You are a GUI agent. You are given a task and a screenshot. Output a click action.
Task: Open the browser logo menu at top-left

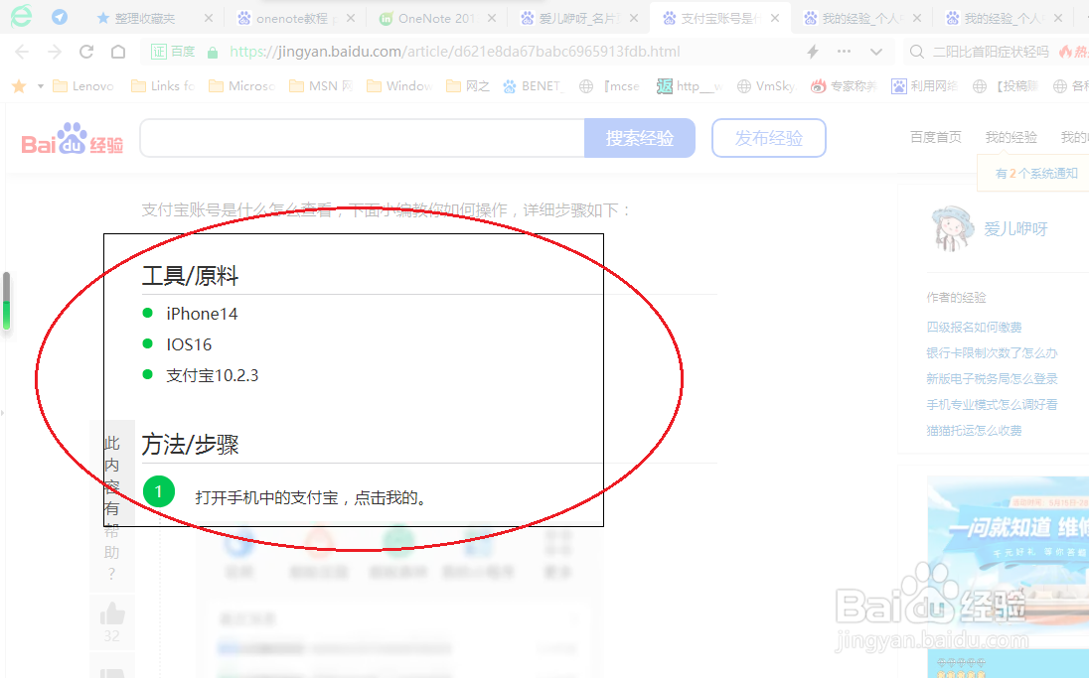tap(21, 17)
